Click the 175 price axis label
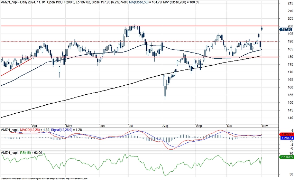The height and width of the screenshot is (180, 294). [x=290, y=64]
